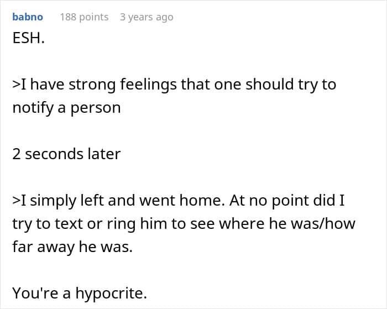Select the 'I have strong feelings' quote line
Screen dimensions: 387x309
pos(174,85)
